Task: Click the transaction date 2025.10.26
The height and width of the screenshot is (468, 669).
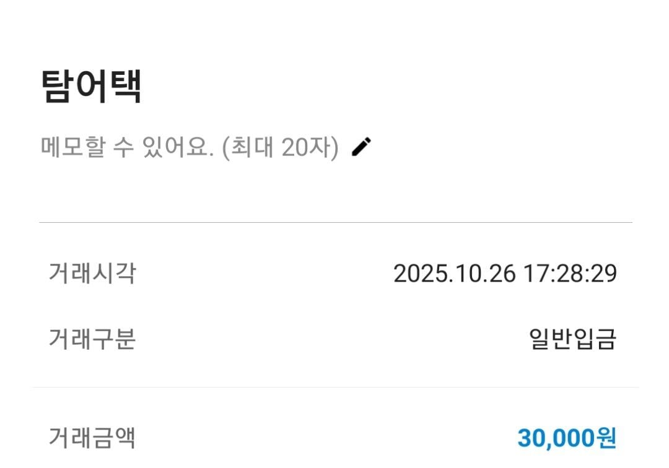Action: point(454,274)
